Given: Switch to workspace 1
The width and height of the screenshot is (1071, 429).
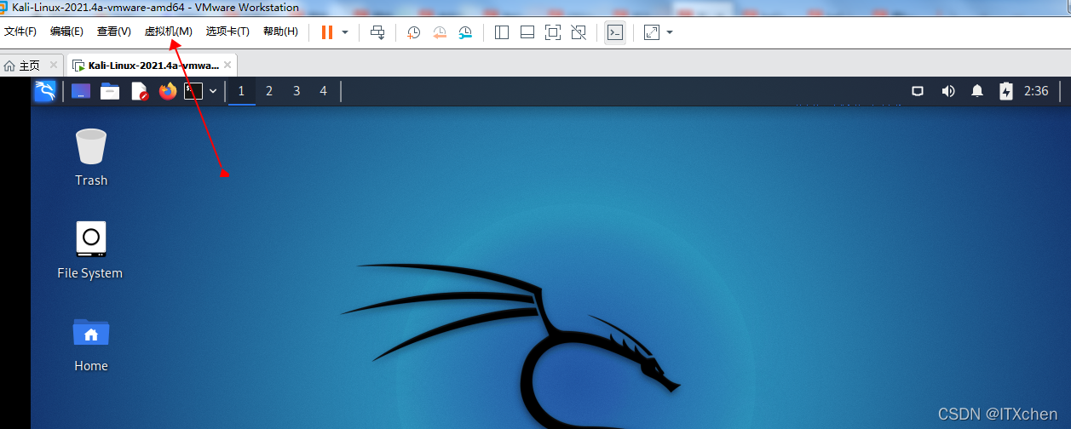Looking at the screenshot, I should [x=242, y=91].
